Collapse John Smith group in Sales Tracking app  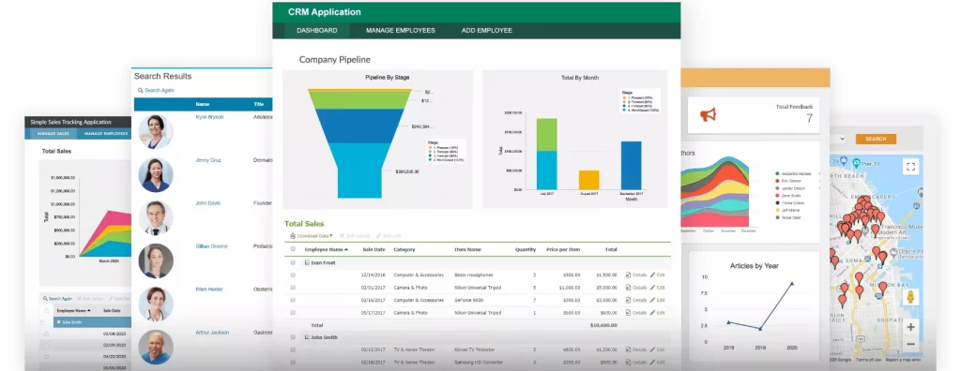59,321
